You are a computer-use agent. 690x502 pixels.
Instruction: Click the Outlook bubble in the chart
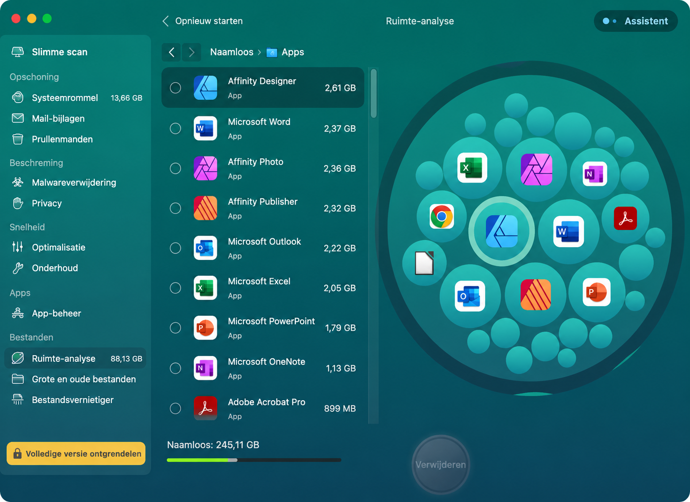[x=470, y=296]
